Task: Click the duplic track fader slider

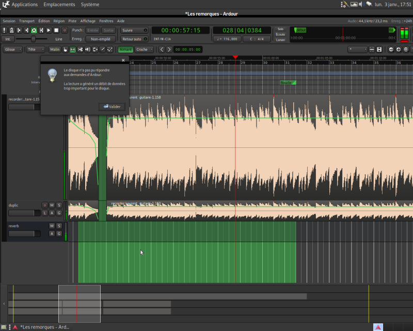Action: 24,213
